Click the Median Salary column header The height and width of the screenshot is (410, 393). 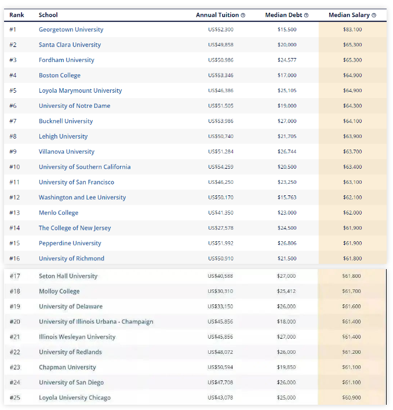pyautogui.click(x=349, y=15)
